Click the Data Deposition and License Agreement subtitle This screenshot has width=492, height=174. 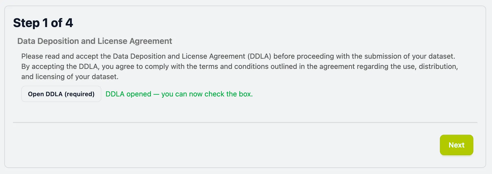[x=95, y=41]
